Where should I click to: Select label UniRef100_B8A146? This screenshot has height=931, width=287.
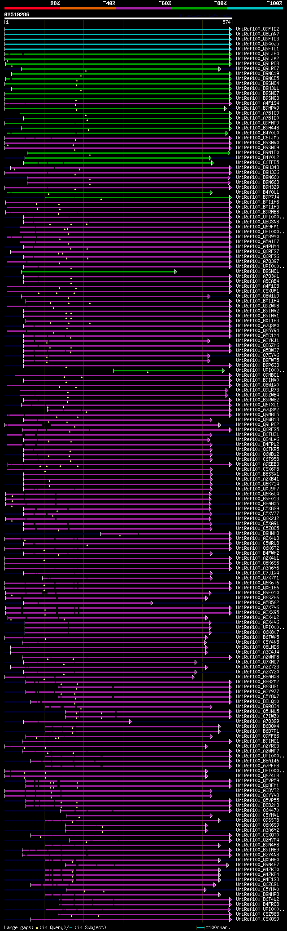click(x=257, y=761)
